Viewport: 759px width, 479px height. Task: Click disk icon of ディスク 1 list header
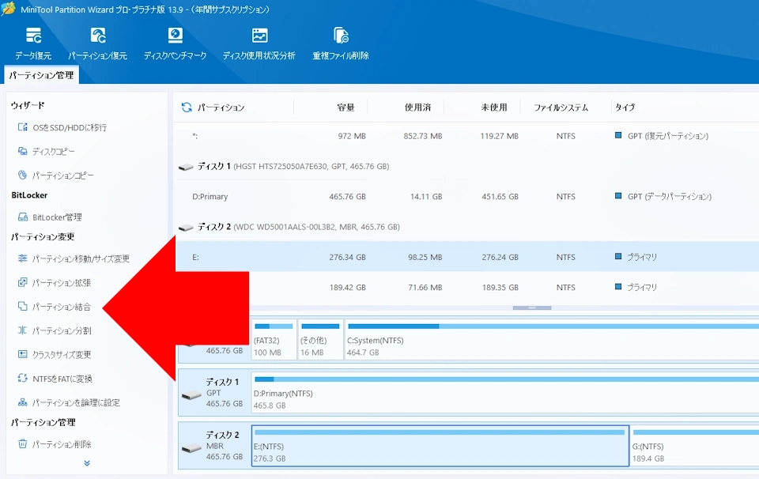tap(186, 167)
